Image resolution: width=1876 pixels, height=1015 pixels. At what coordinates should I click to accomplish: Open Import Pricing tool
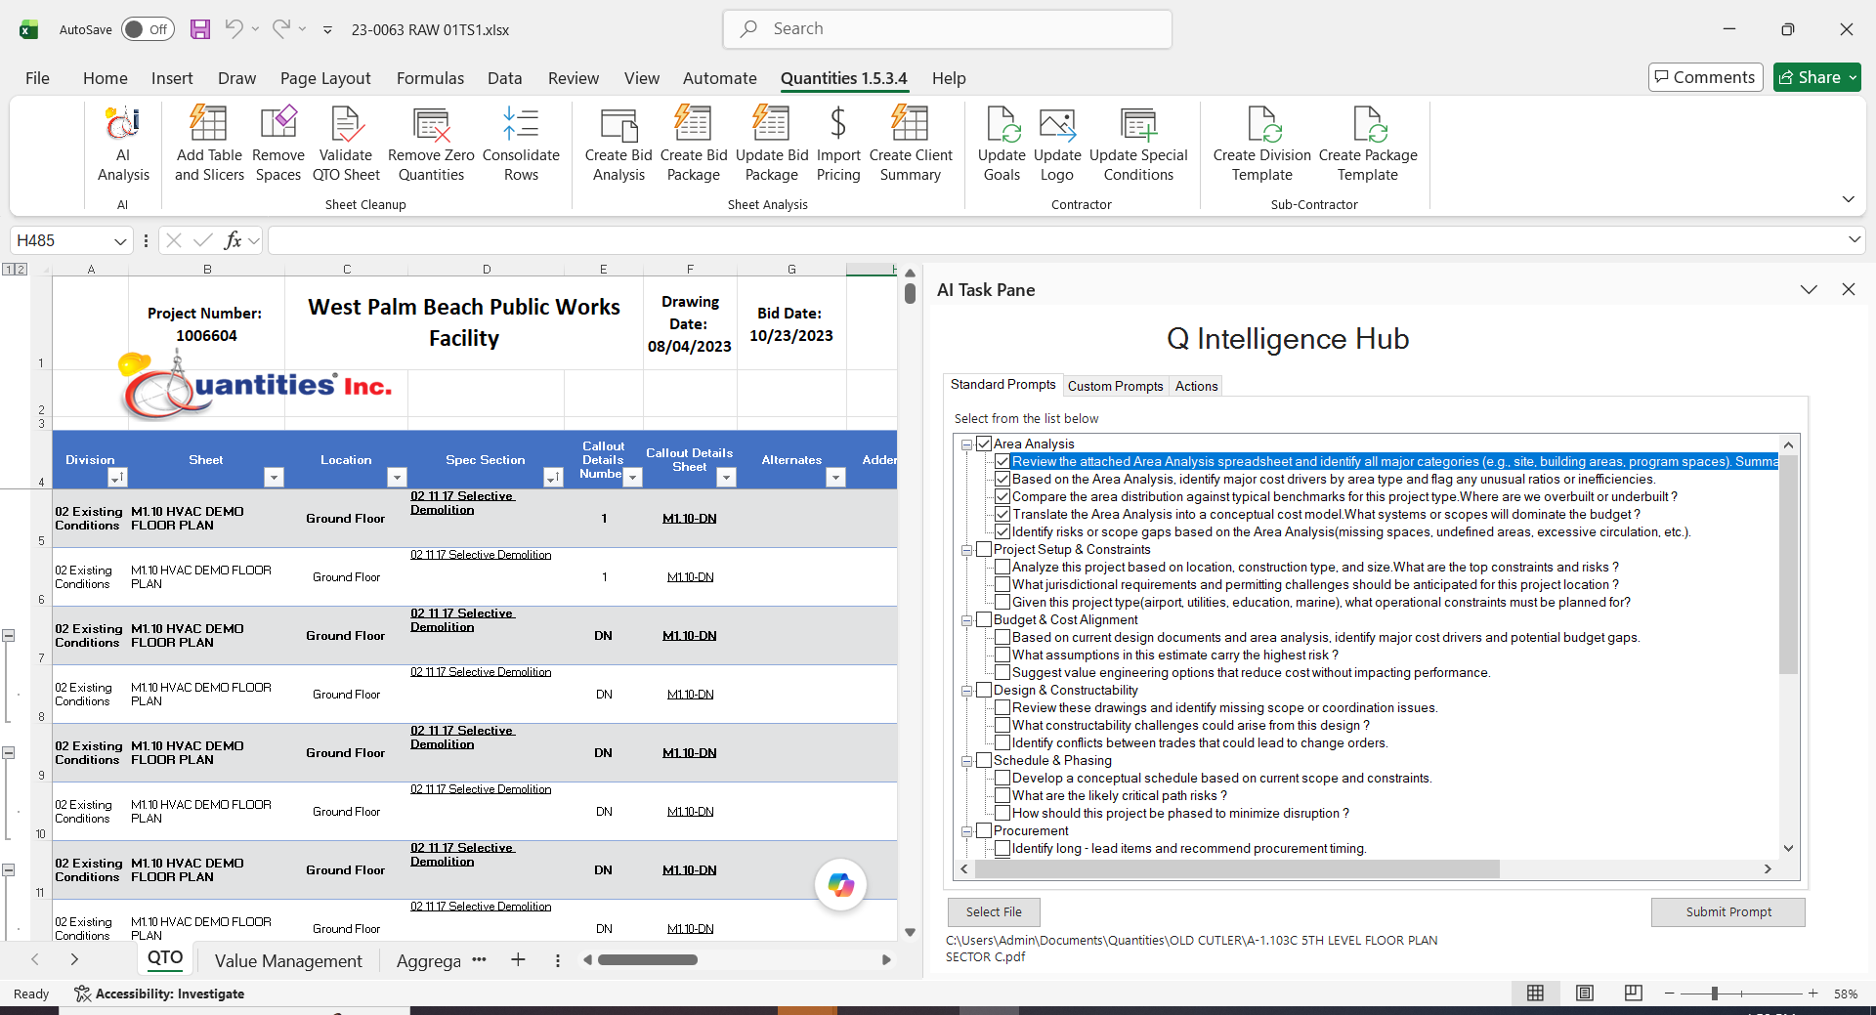[x=838, y=145]
